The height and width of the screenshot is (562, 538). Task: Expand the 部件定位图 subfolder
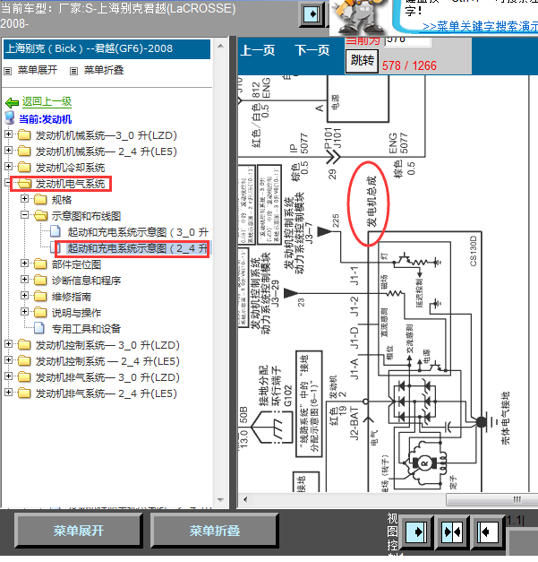(24, 264)
